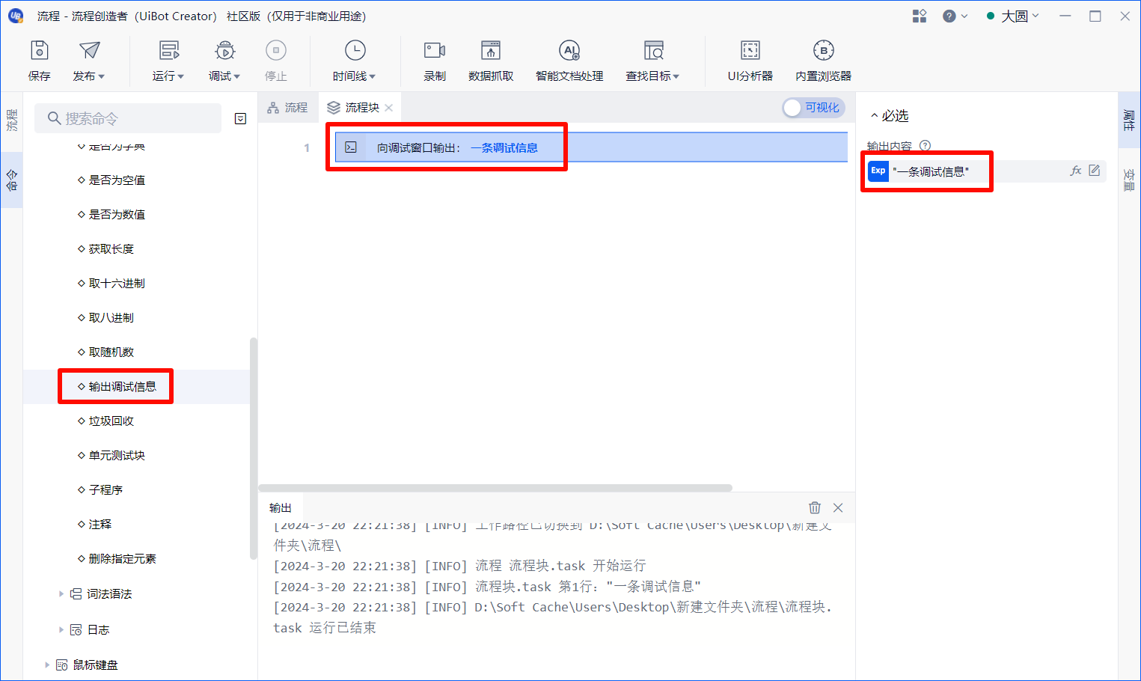
Task: Expand the 词法语法 tree category
Action: tap(61, 593)
